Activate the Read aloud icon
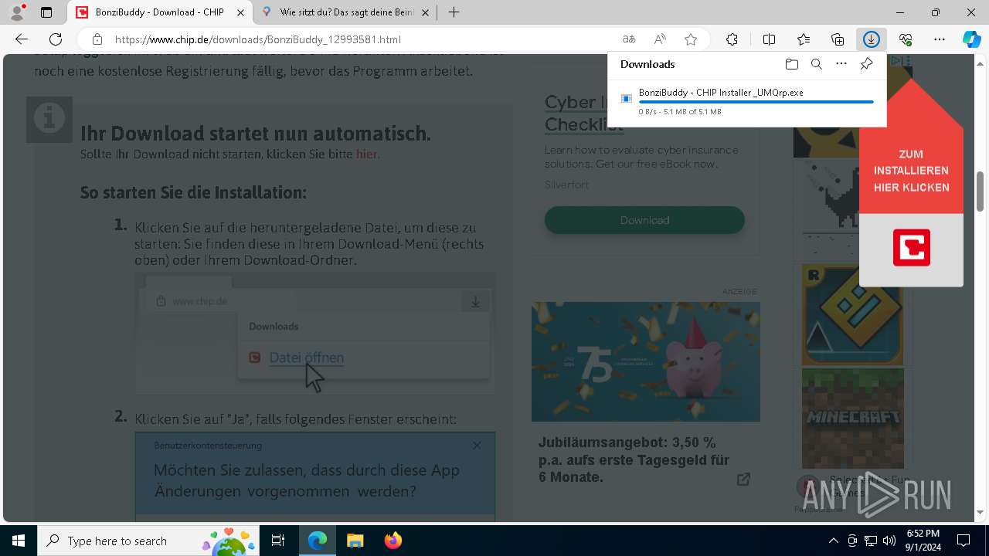Image resolution: width=989 pixels, height=556 pixels. [x=660, y=39]
